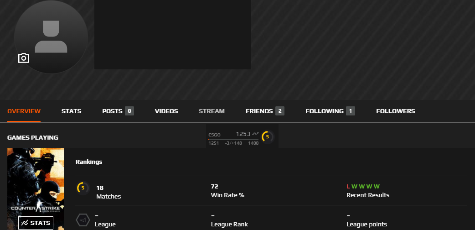Click the level 5 icon beside Matches
Image resolution: width=475 pixels, height=230 pixels.
click(x=83, y=188)
